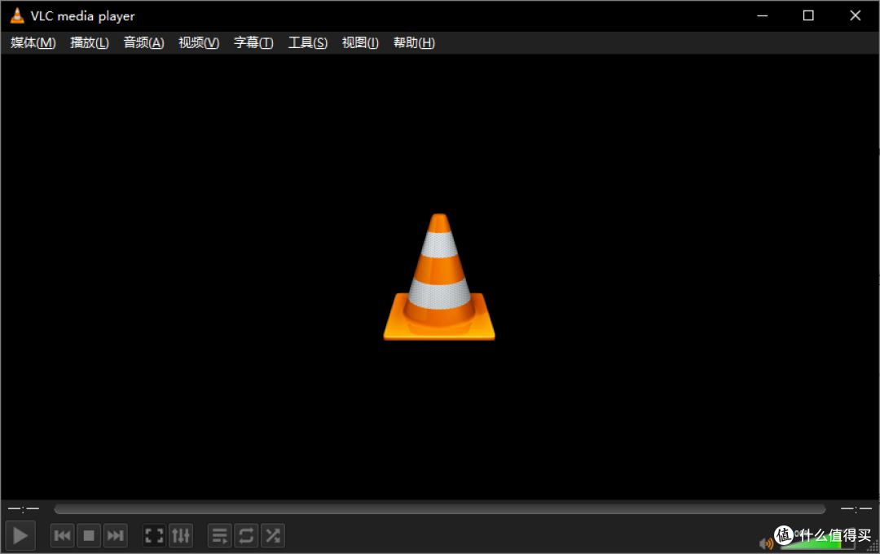Toggle loop repeat mode
Screen dimensions: 880x554
(x=246, y=535)
